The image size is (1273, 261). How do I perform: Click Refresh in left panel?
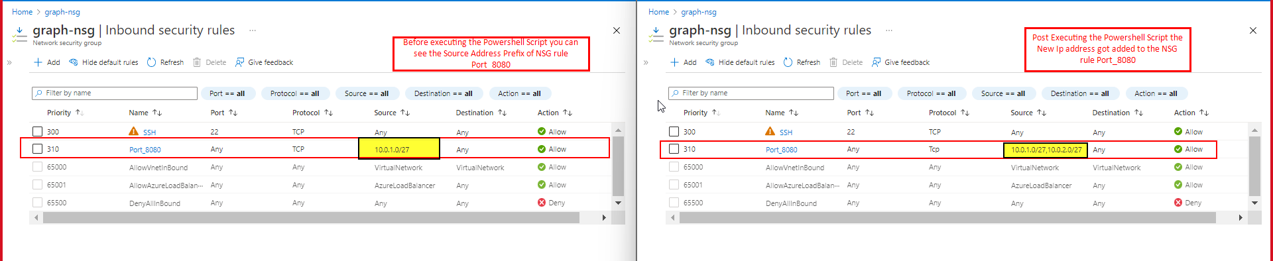click(x=165, y=62)
